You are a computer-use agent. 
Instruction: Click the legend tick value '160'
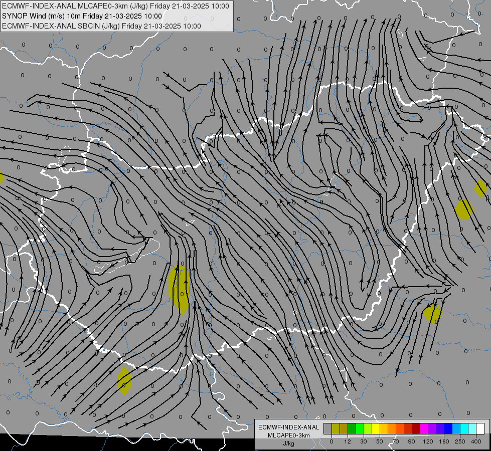pyautogui.click(x=444, y=441)
